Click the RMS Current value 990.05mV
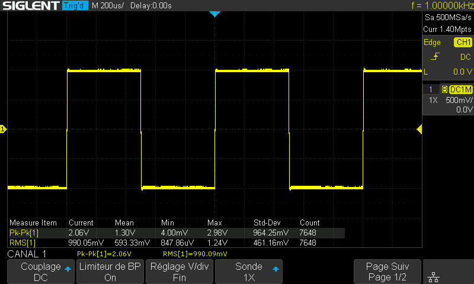Image resolution: width=474 pixels, height=284 pixels. point(86,243)
